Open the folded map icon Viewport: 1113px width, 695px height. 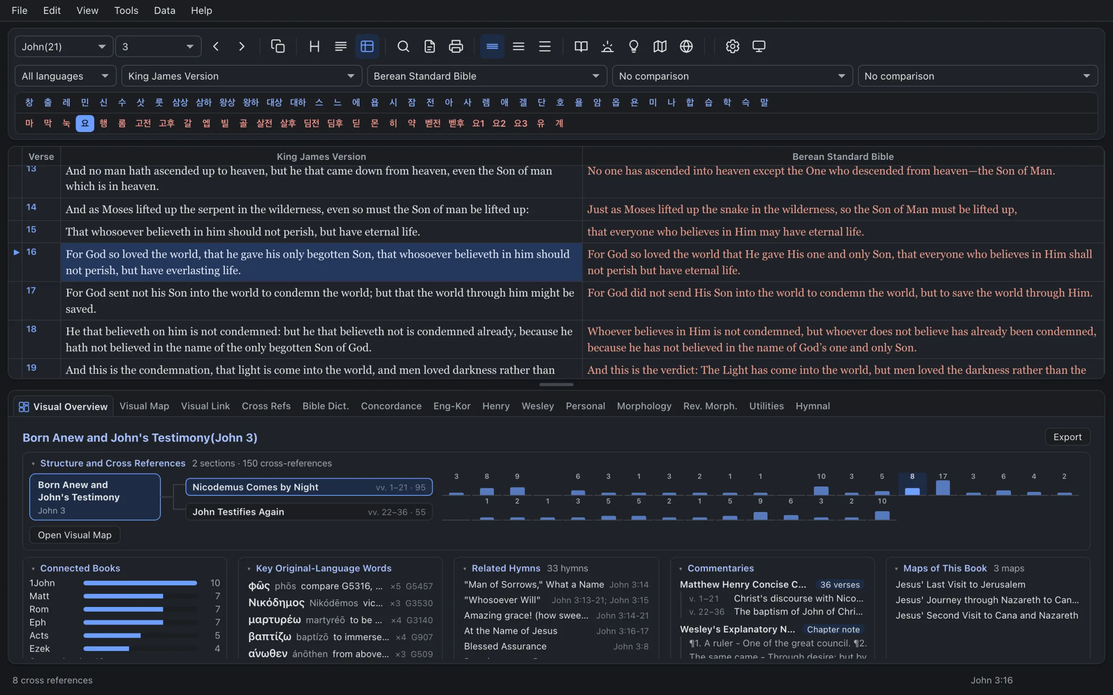[660, 46]
